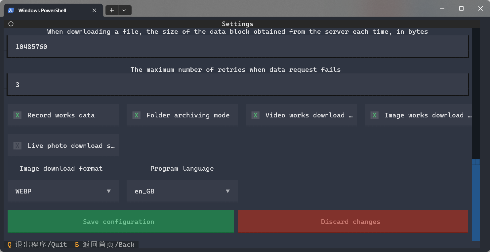
Task: Click the PowerShell icon in the tab
Action: (11, 10)
